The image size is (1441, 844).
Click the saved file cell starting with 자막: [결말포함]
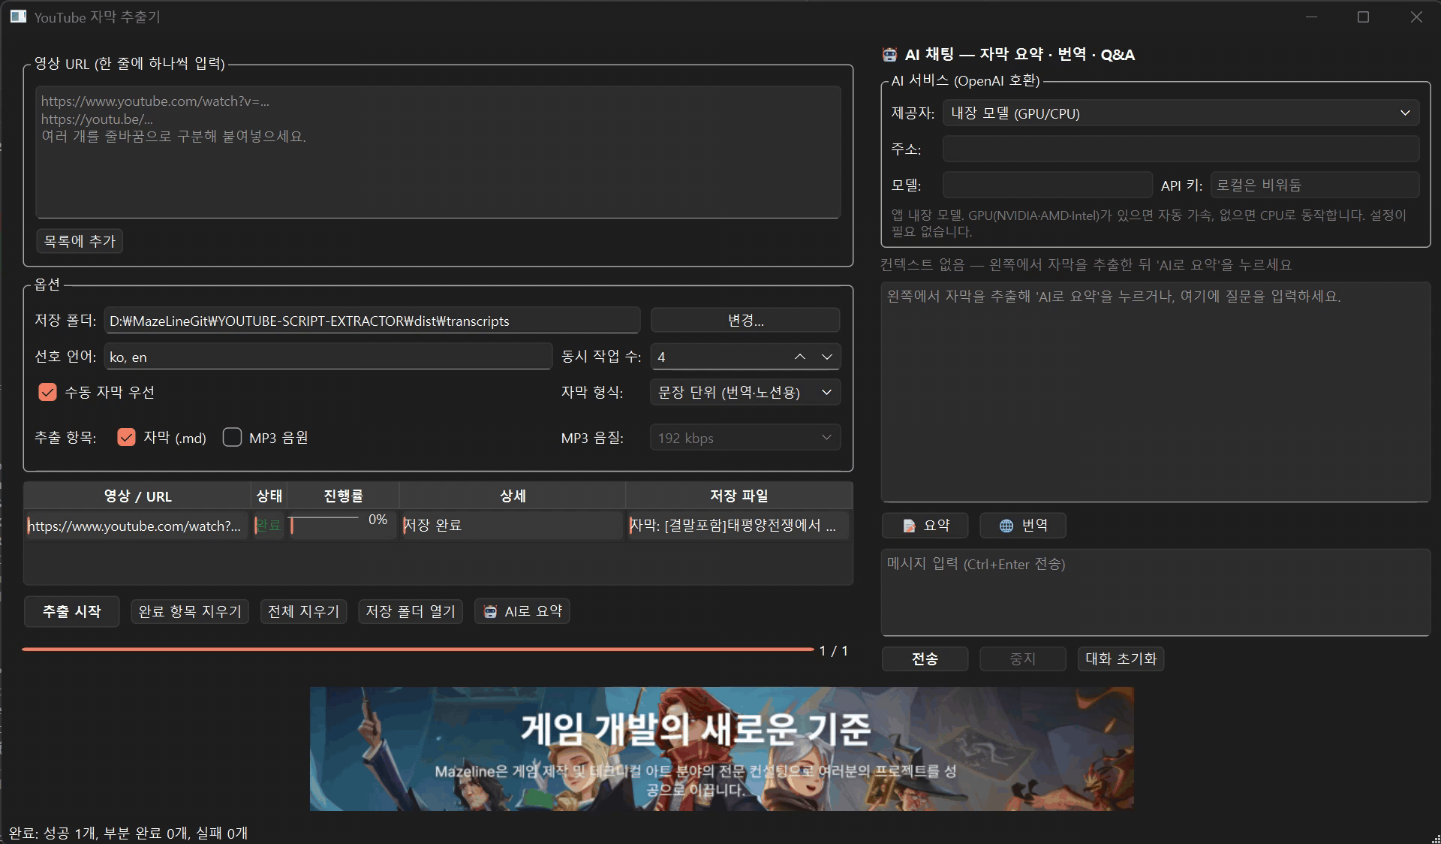pyautogui.click(x=739, y=526)
